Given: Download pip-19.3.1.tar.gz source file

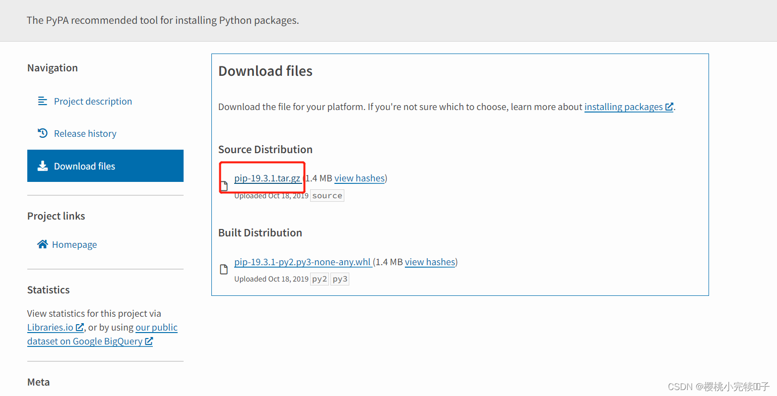Looking at the screenshot, I should click(x=267, y=178).
